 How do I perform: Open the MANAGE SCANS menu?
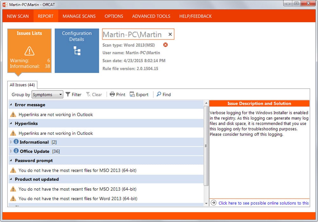click(x=79, y=16)
